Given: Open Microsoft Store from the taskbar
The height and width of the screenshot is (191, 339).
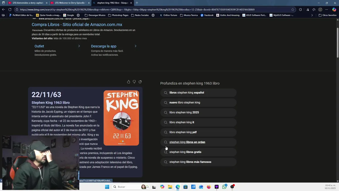Looking at the screenshot, I should [x=185, y=187].
